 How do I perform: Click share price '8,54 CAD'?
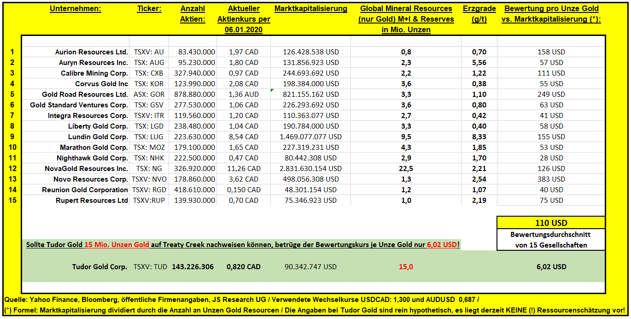click(x=244, y=137)
